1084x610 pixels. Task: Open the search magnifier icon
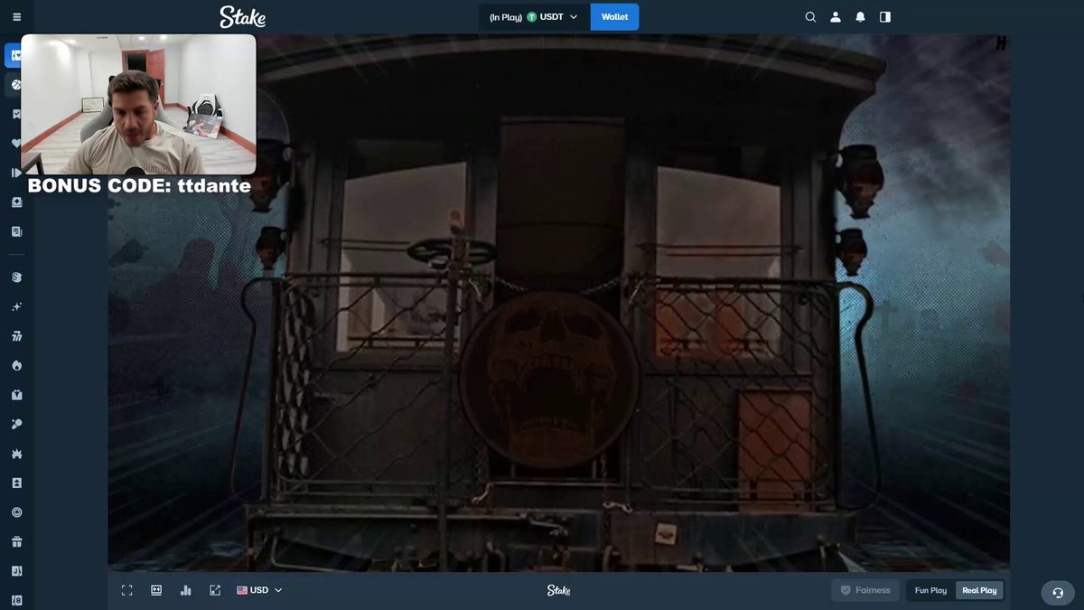pyautogui.click(x=810, y=17)
